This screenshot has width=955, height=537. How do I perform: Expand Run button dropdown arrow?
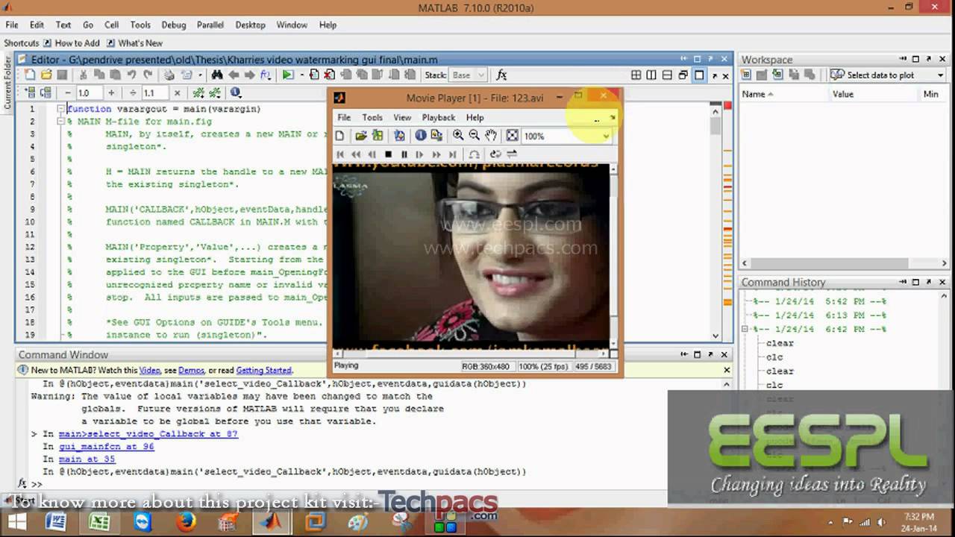point(301,75)
